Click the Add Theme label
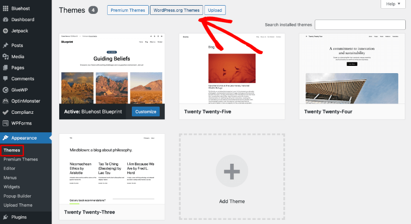The height and width of the screenshot is (224, 411). 232,201
